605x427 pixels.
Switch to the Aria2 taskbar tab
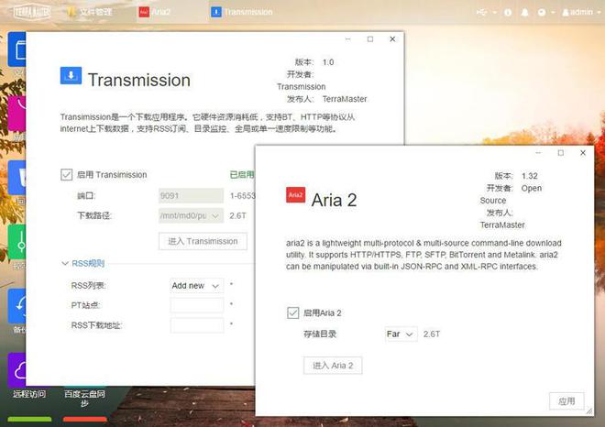click(x=155, y=12)
